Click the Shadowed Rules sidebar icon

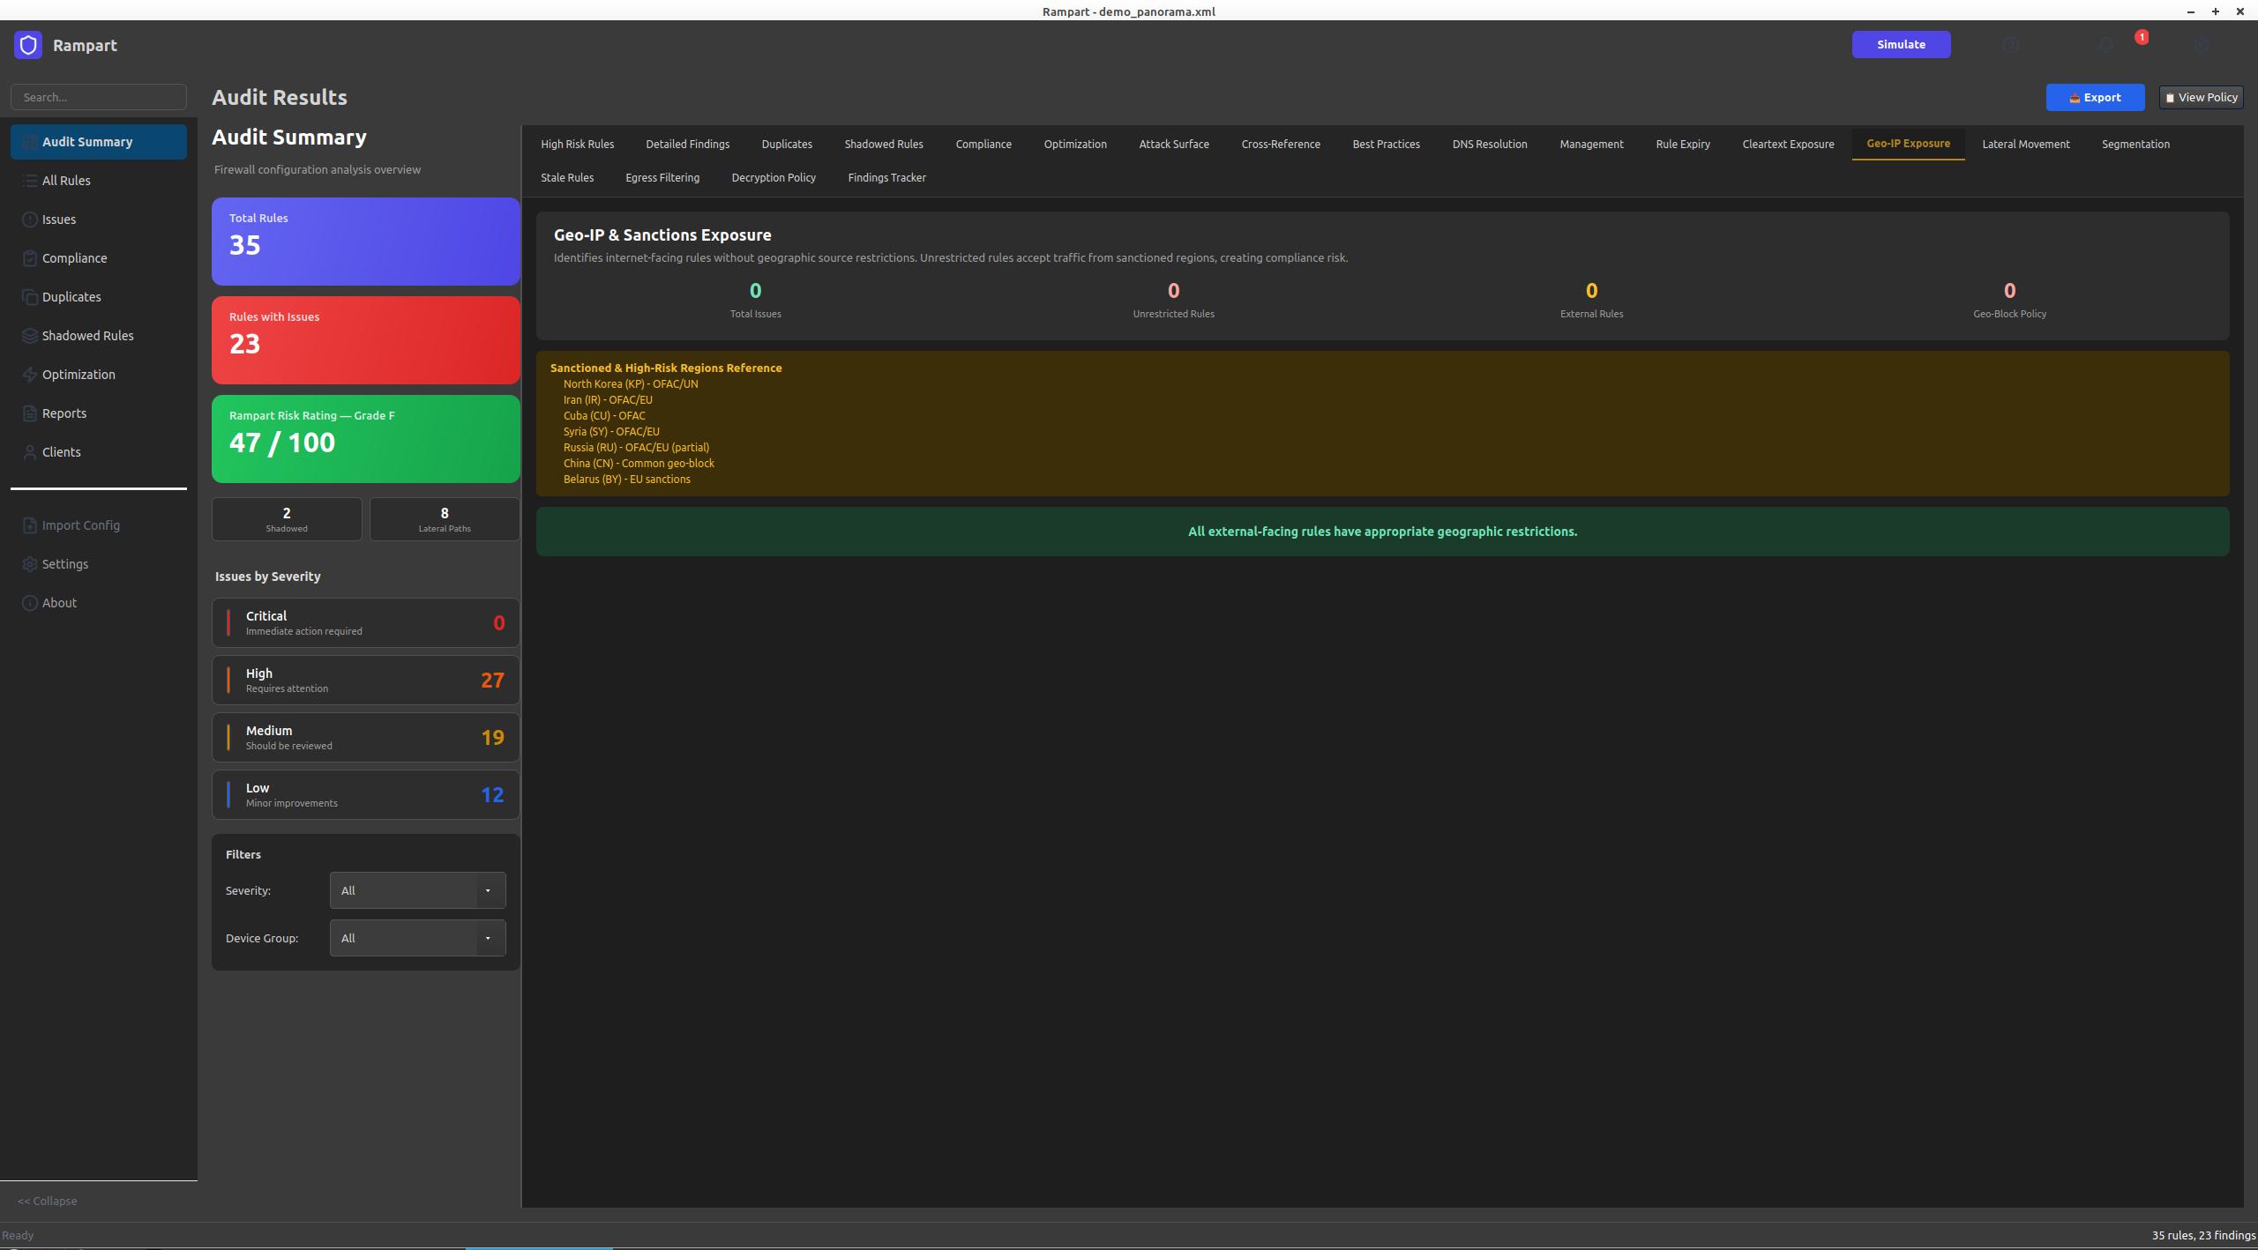click(x=30, y=336)
